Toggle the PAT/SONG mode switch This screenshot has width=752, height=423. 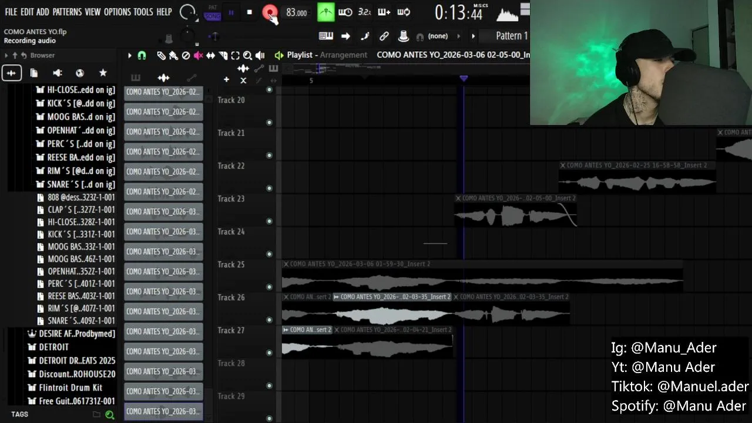click(212, 13)
